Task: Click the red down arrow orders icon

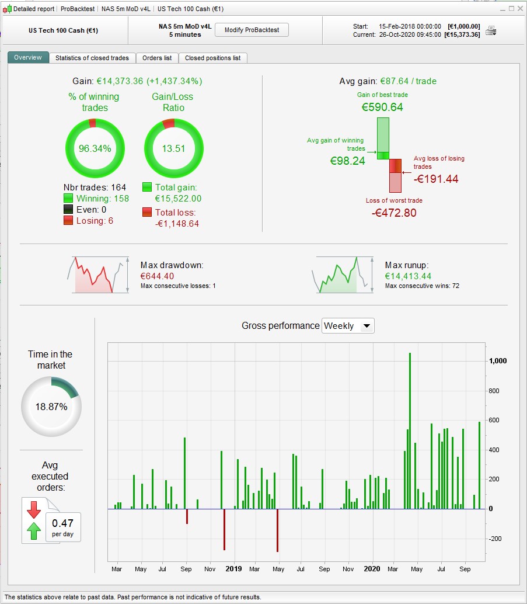Action: pyautogui.click(x=34, y=509)
